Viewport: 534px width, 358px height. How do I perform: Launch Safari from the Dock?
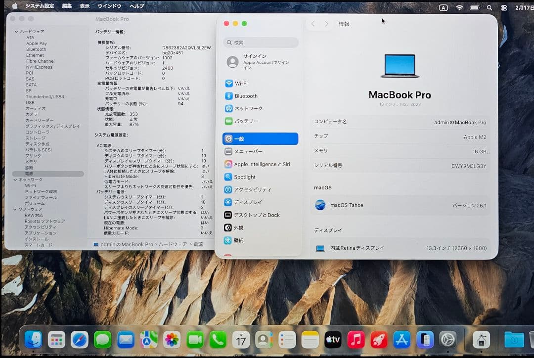[x=79, y=340]
